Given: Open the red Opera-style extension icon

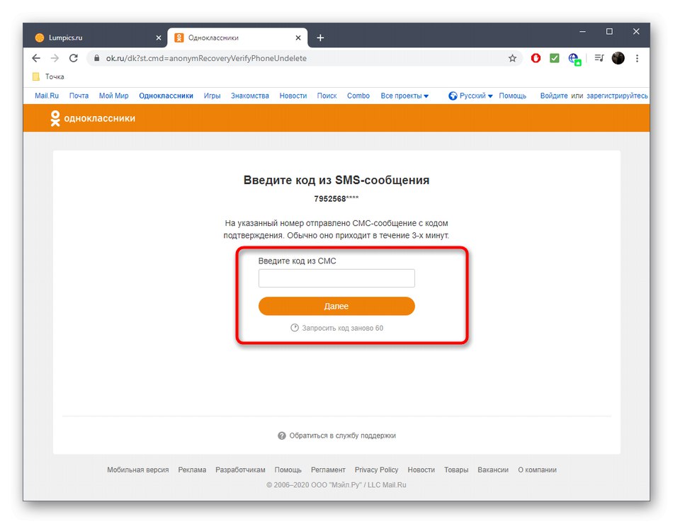Looking at the screenshot, I should tap(536, 58).
